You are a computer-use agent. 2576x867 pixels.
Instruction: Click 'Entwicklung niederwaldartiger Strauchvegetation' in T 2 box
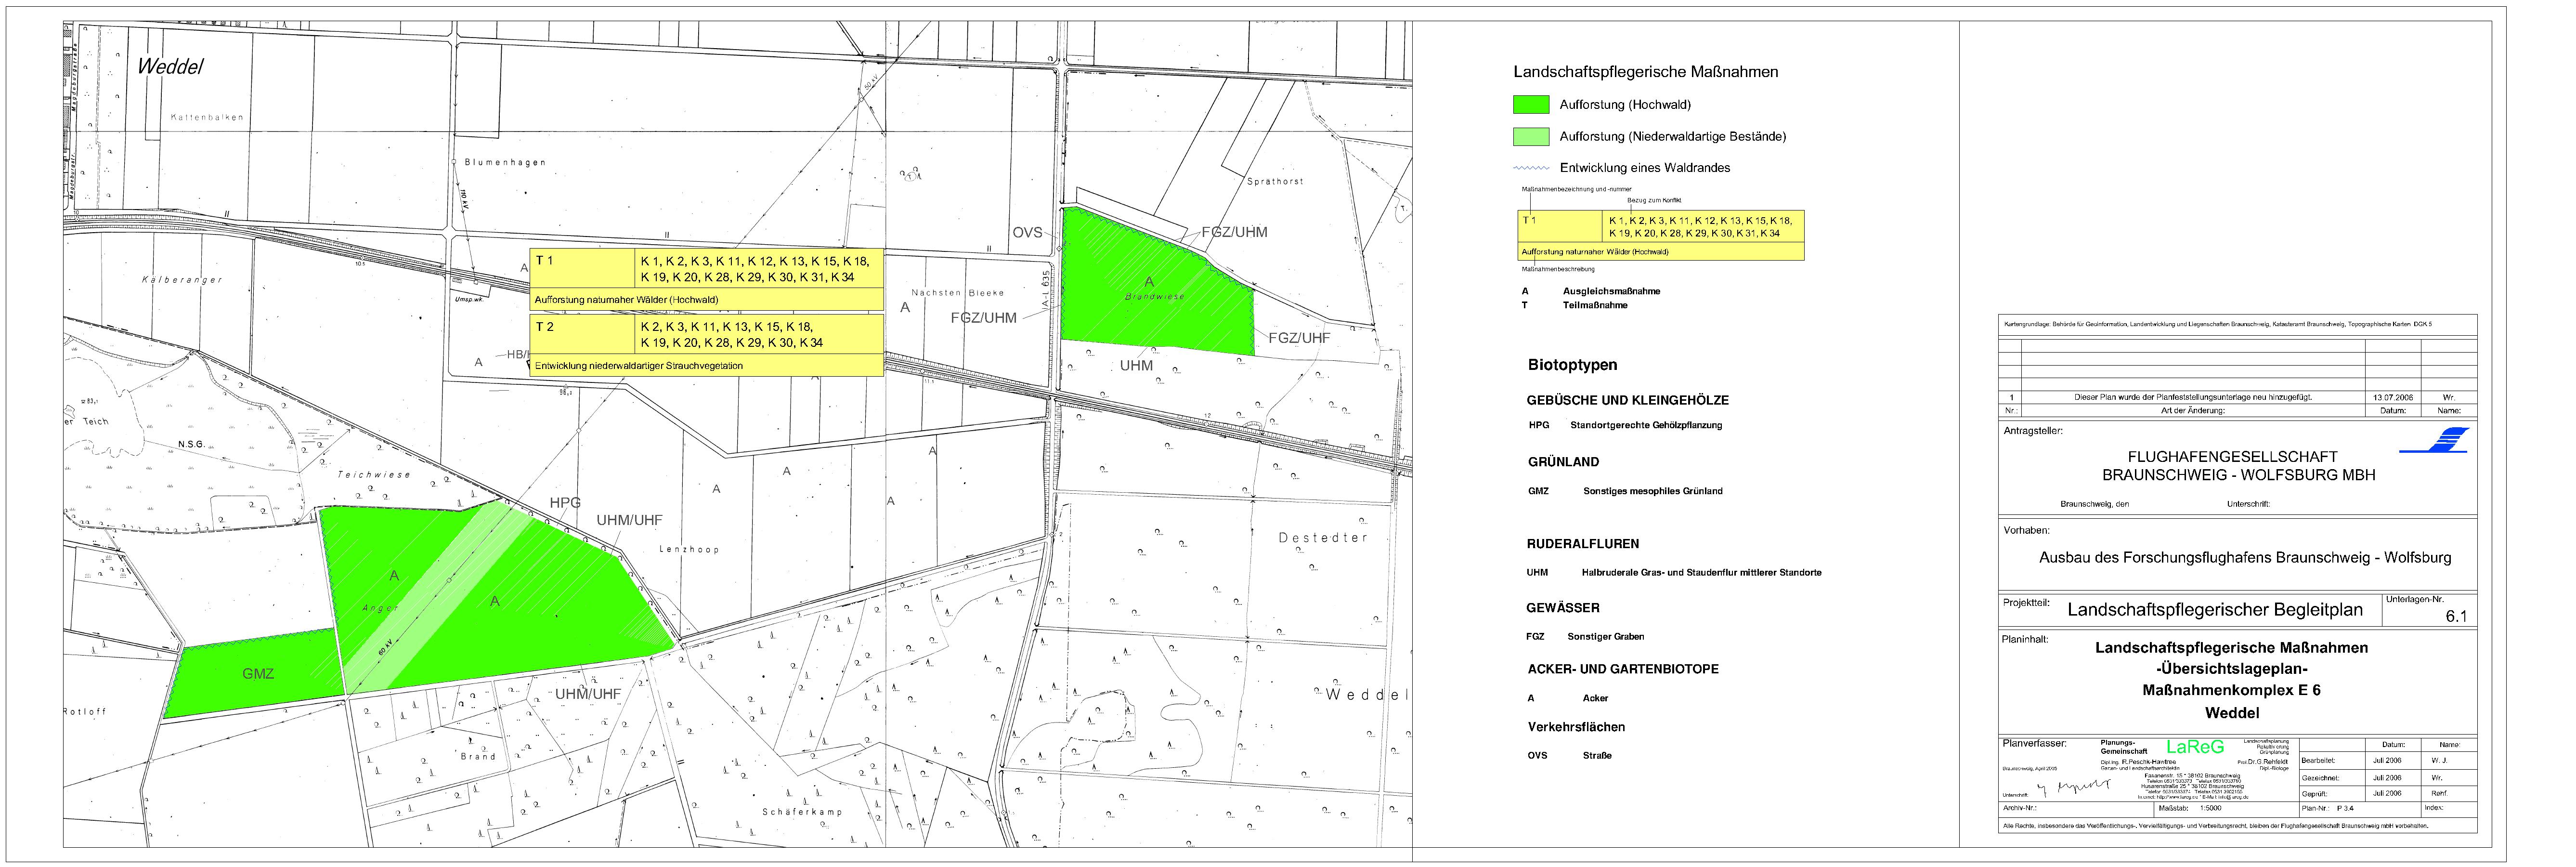pyautogui.click(x=638, y=366)
